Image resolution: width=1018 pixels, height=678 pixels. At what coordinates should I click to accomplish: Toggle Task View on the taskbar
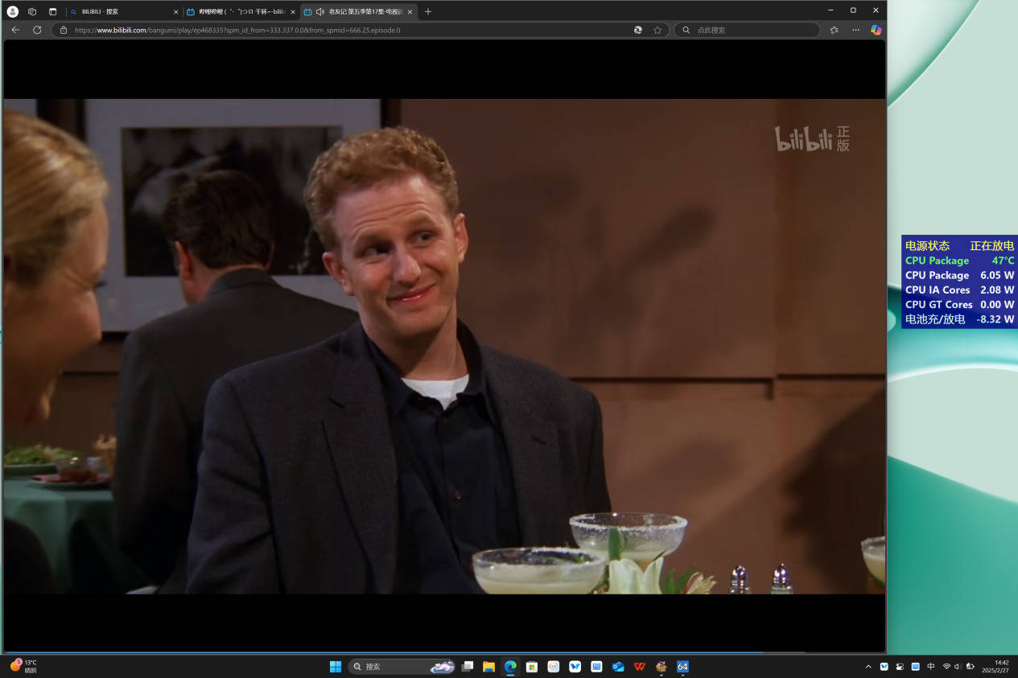[467, 667]
